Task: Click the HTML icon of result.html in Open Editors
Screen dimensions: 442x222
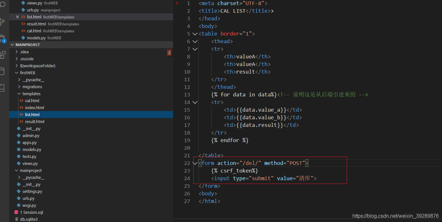Action: [x=23, y=24]
